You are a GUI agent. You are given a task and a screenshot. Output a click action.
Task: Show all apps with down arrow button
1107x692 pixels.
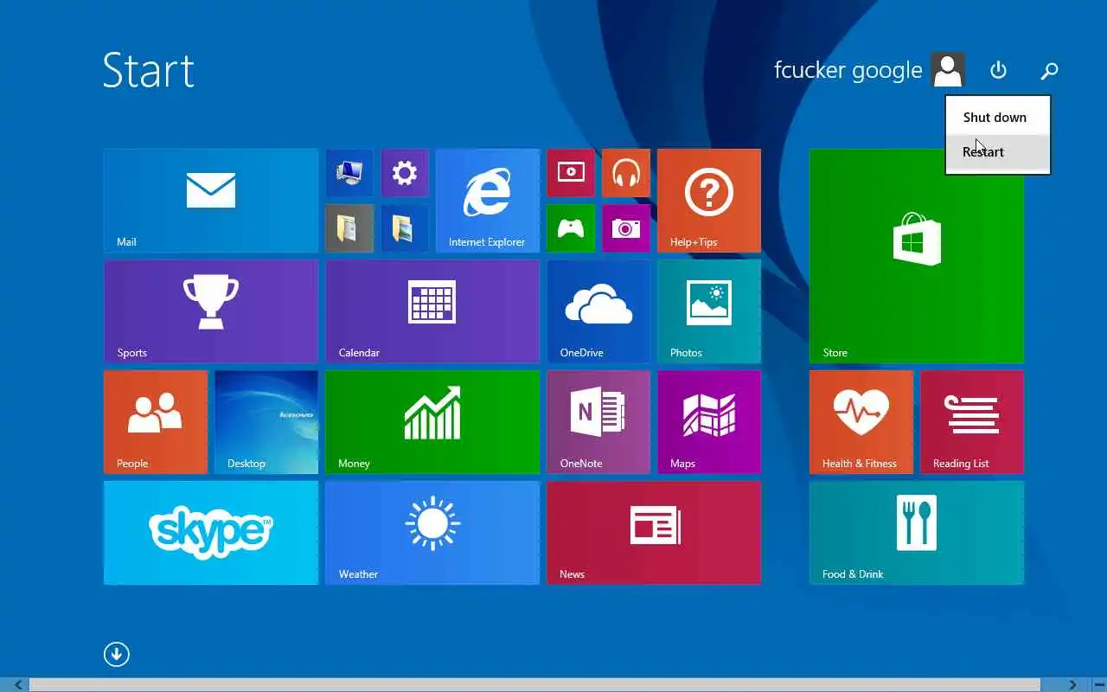click(x=117, y=654)
